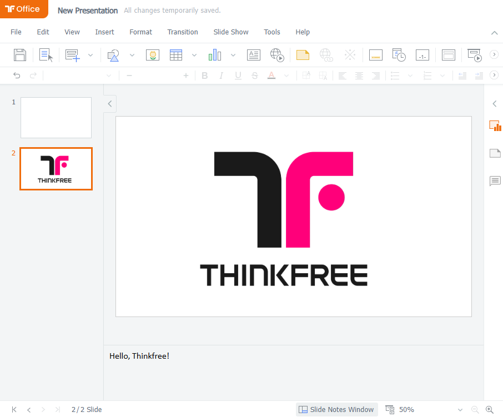Toggle the numbered list button
503x417 pixels.
point(427,76)
